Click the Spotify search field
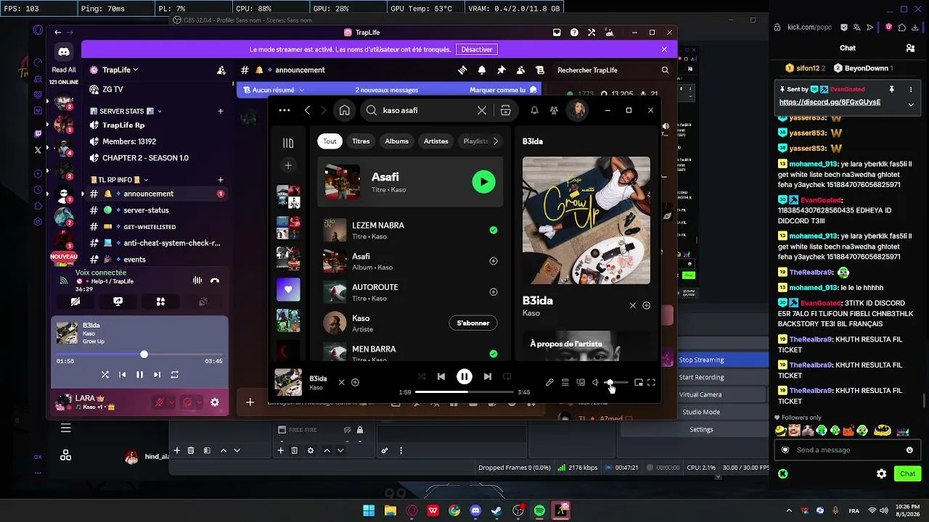Viewport: 929px width, 522px height. [x=428, y=110]
